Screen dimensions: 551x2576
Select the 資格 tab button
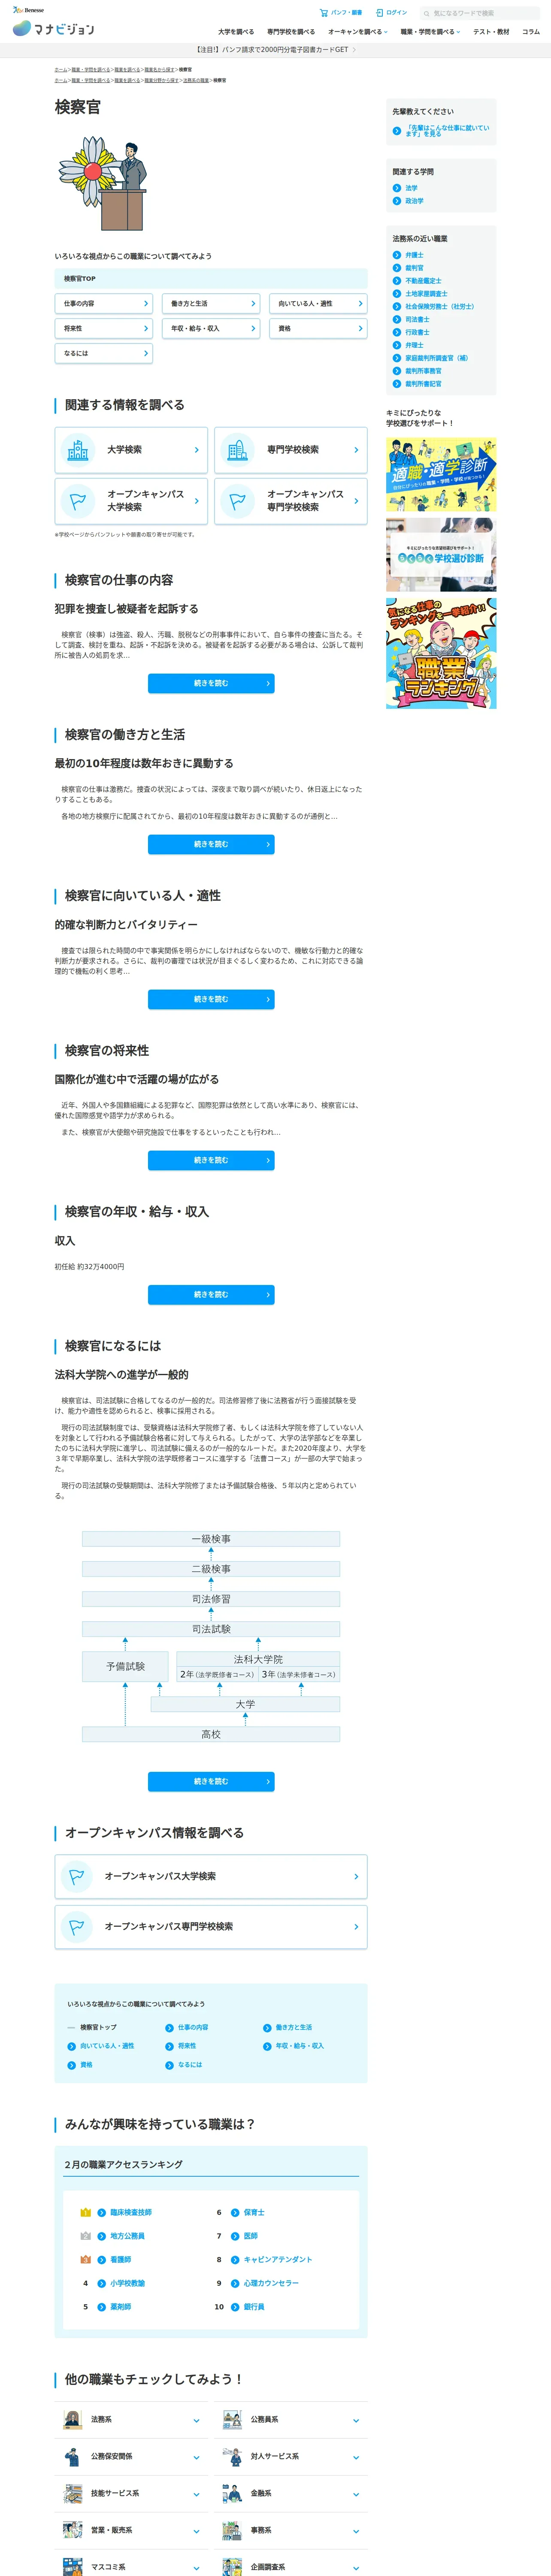coord(318,328)
